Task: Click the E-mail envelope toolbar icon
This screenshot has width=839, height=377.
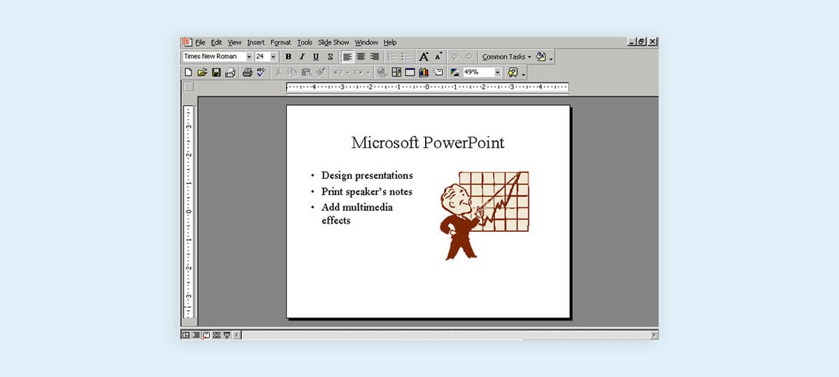Action: [230, 72]
